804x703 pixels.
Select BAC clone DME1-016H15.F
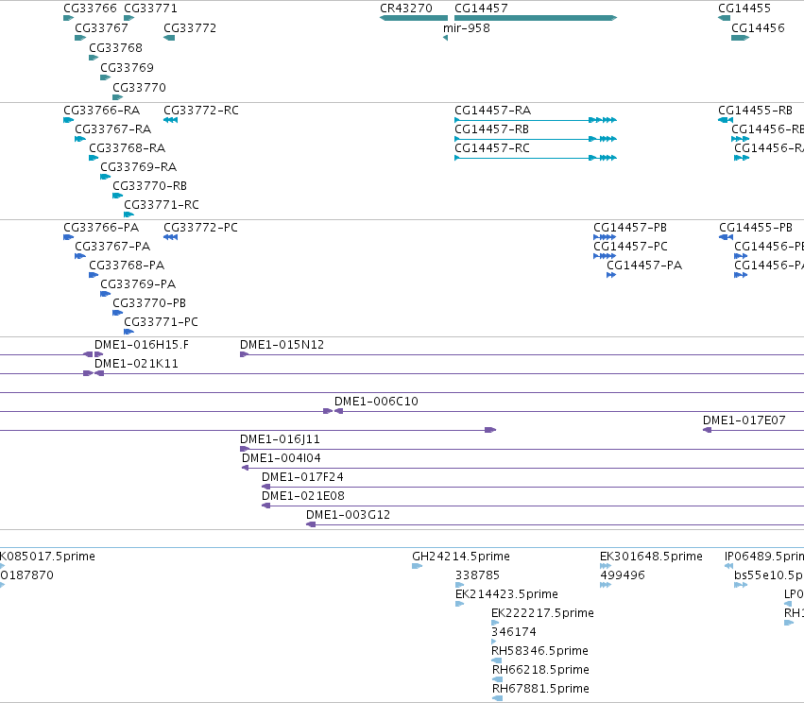point(142,345)
